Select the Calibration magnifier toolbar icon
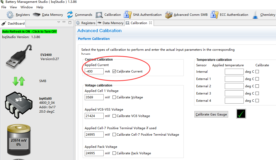The height and width of the screenshot is (160, 276). [x=99, y=15]
